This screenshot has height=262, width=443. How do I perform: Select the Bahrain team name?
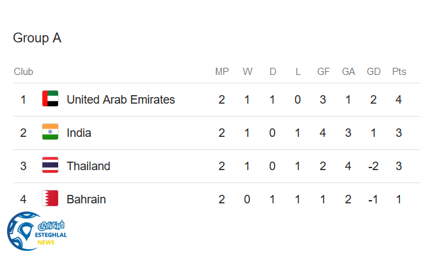coord(86,199)
